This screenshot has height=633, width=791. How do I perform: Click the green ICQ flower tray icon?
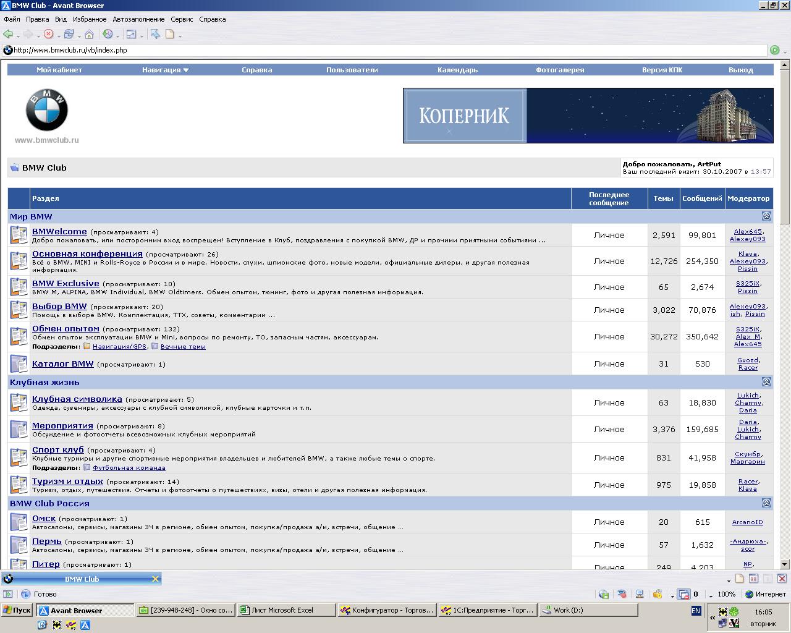(x=734, y=611)
